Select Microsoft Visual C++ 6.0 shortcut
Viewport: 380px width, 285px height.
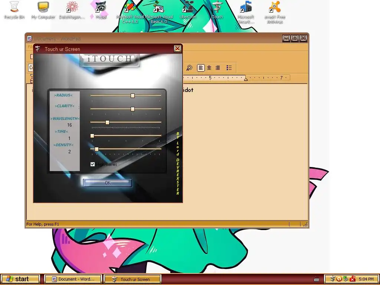point(130,12)
